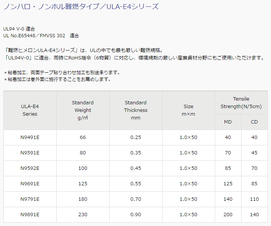Click the Standard Weight column header
271x226 pixels.
83,110
